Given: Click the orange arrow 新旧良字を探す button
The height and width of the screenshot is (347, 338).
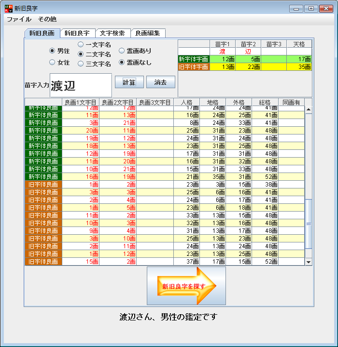Looking at the screenshot, I should [x=186, y=286].
